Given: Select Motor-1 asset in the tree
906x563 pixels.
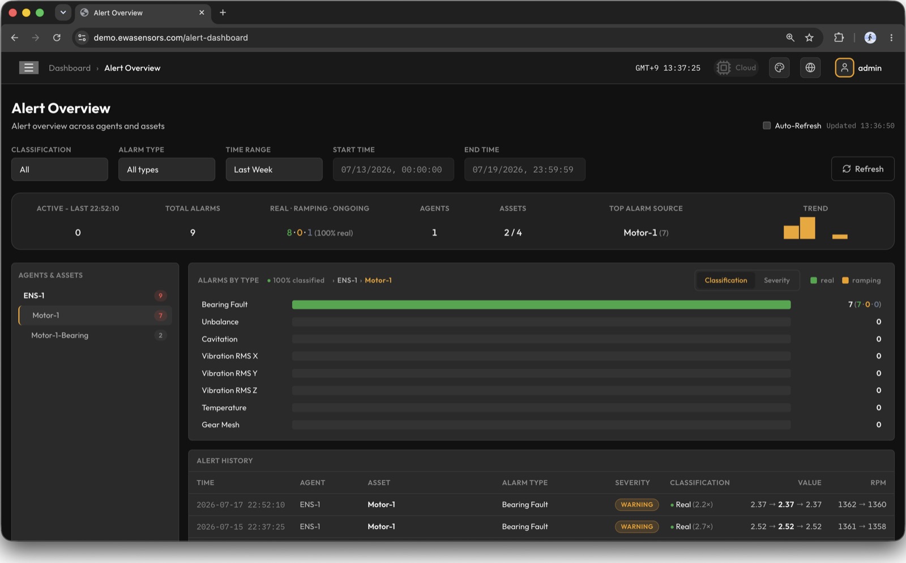Looking at the screenshot, I should [95, 315].
